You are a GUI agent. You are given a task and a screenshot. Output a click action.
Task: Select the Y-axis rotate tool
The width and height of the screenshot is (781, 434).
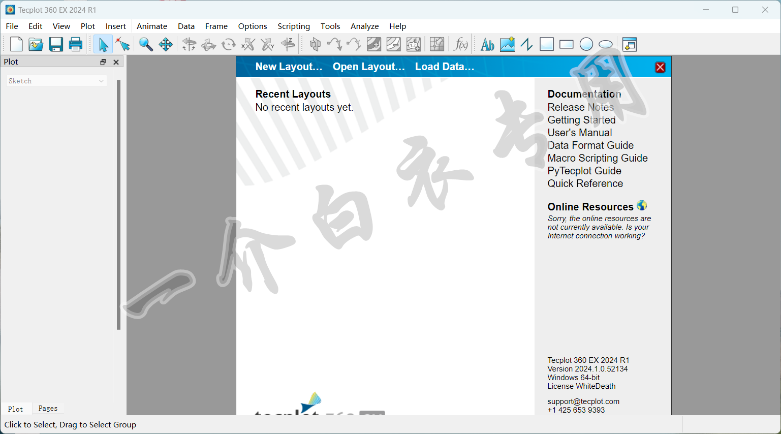pyautogui.click(x=268, y=45)
